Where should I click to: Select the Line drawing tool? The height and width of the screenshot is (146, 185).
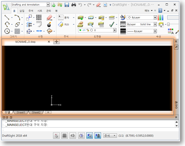(x=7, y=17)
